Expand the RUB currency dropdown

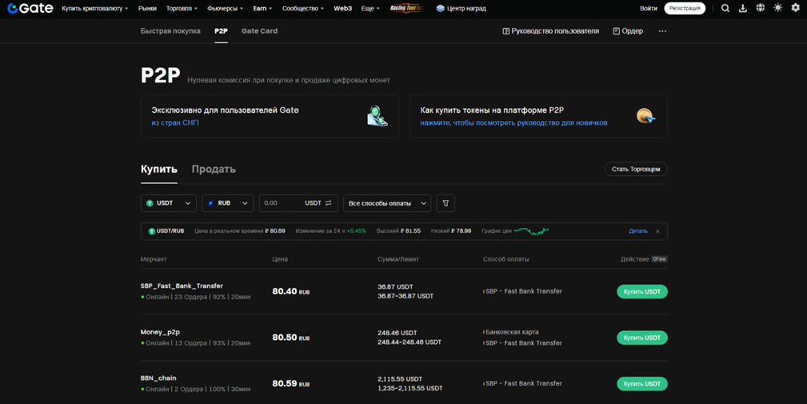pos(228,203)
